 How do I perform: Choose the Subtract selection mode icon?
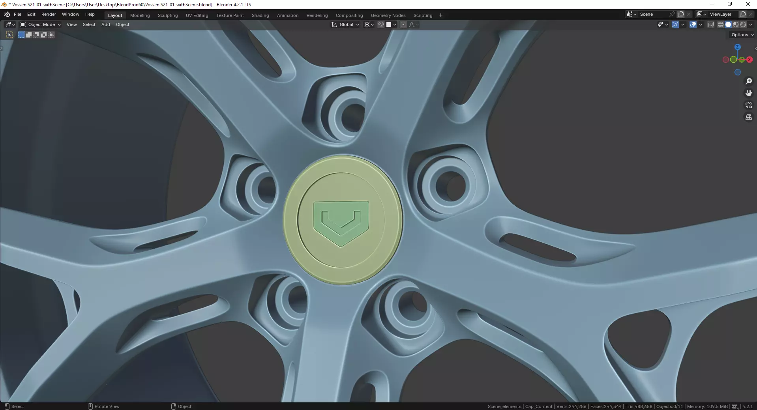coord(36,35)
